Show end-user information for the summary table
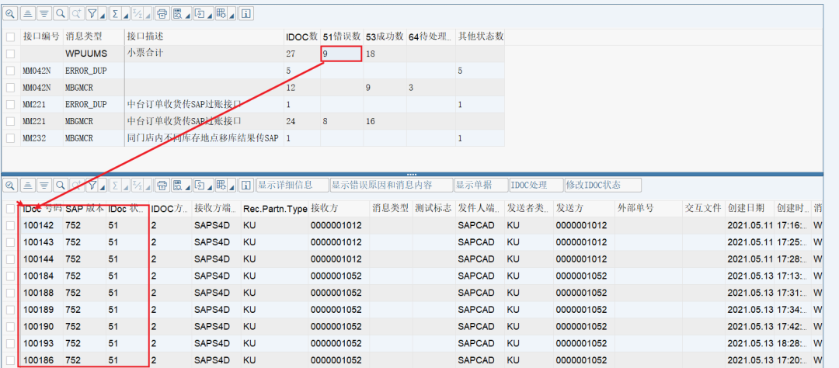The image size is (839, 368). [246, 13]
